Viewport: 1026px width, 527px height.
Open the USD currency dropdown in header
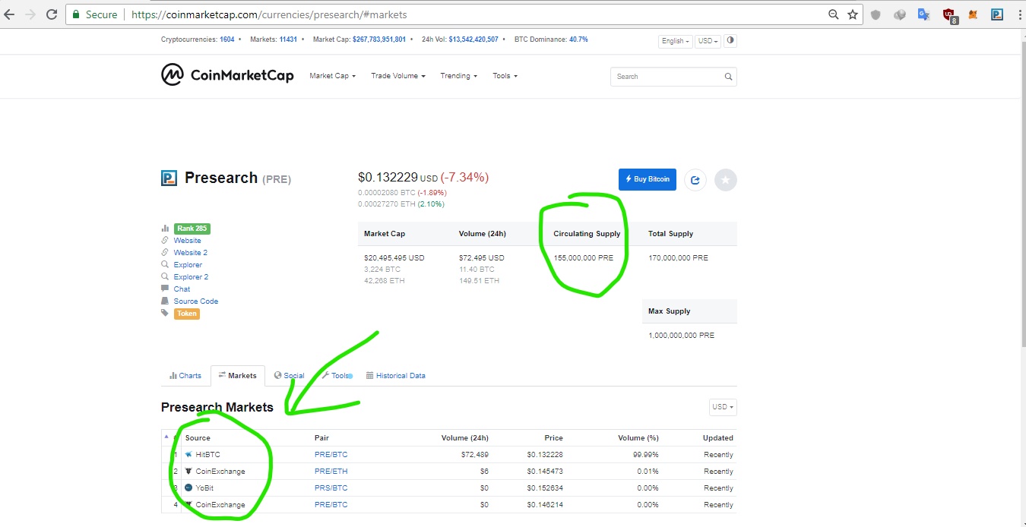click(708, 41)
